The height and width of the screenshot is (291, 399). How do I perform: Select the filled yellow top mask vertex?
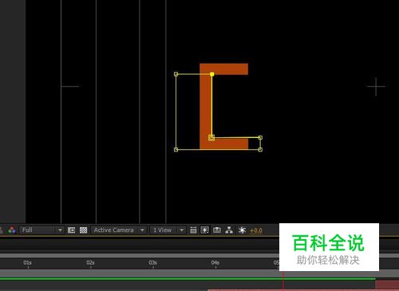[x=212, y=74]
